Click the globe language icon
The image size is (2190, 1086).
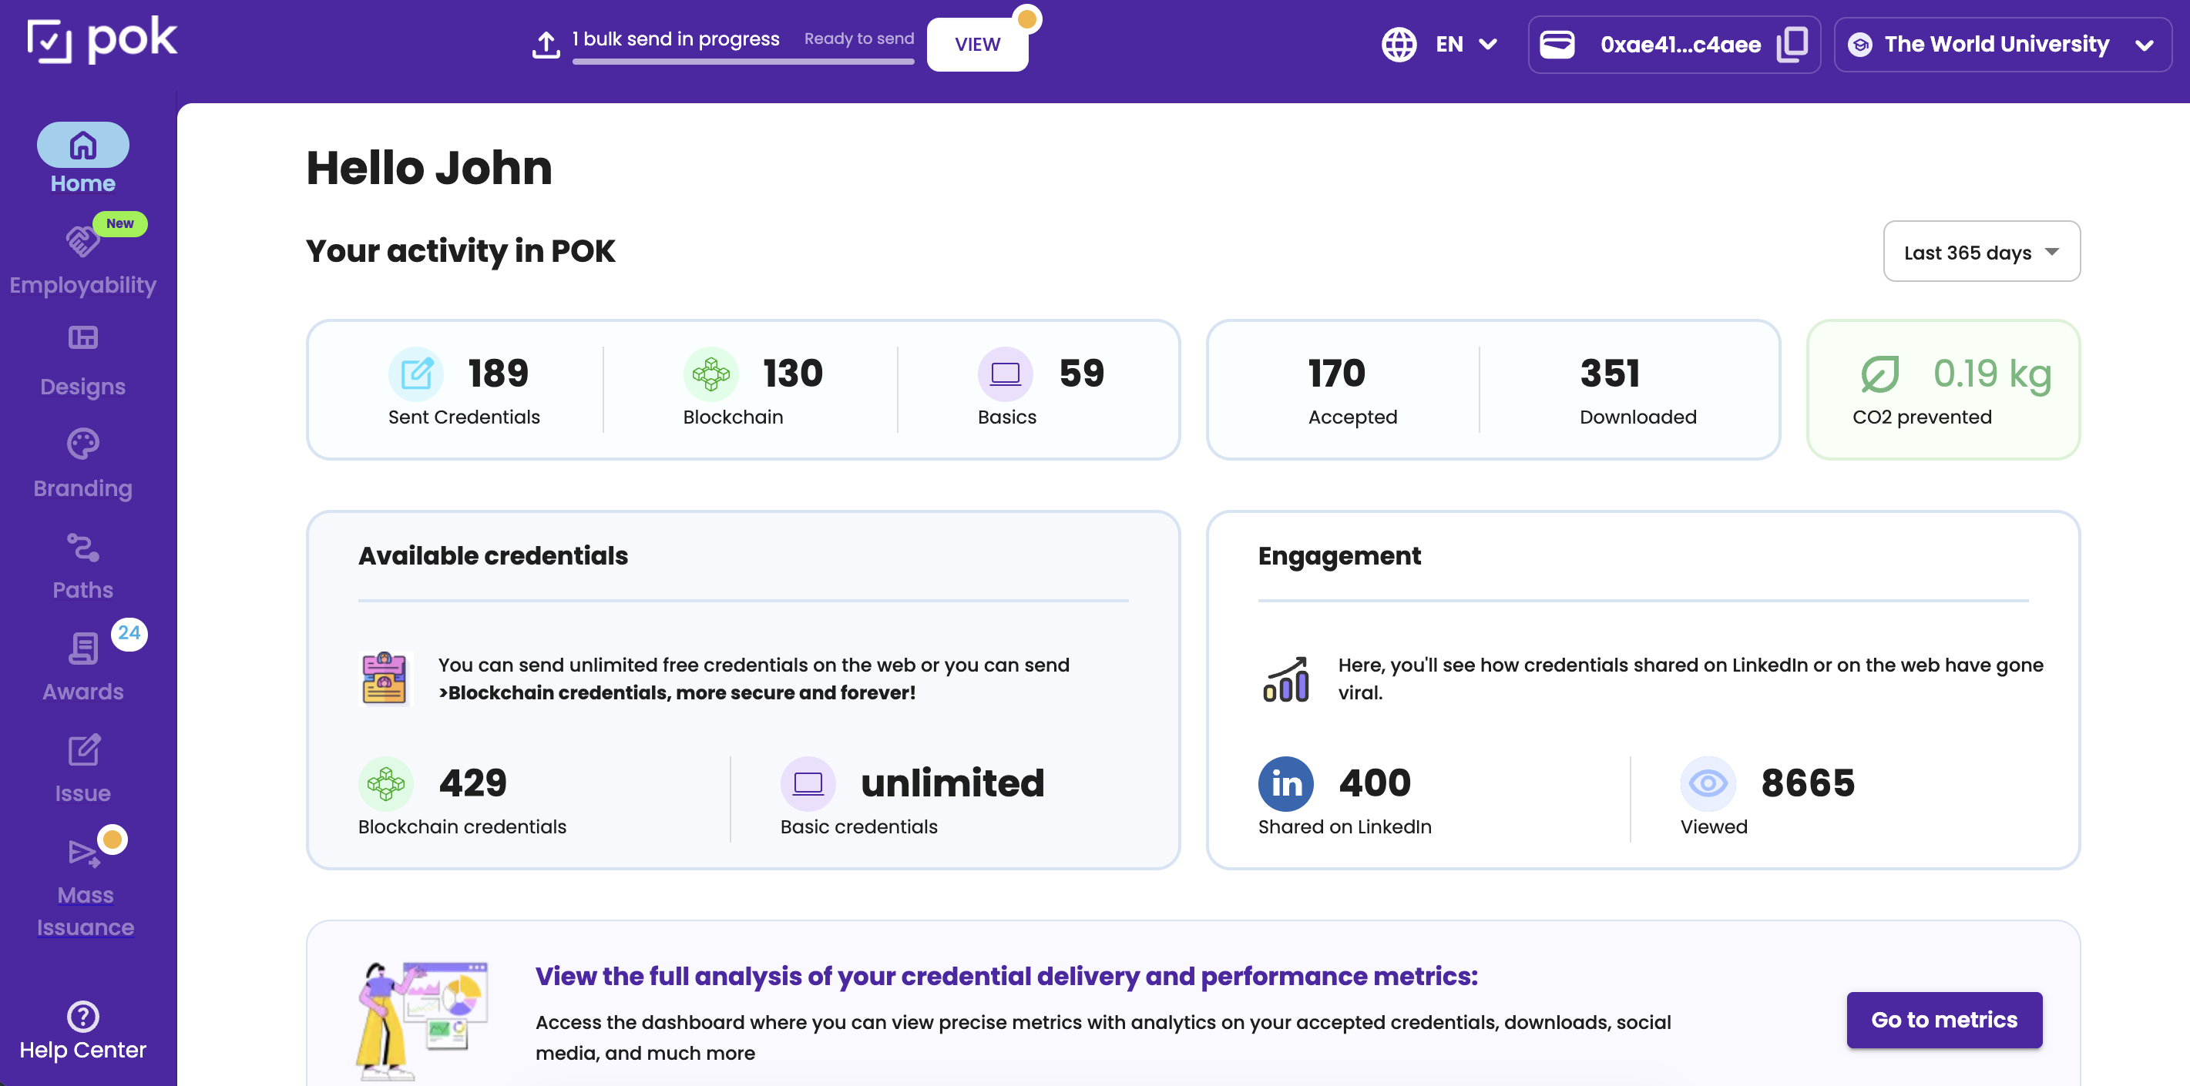coord(1399,44)
